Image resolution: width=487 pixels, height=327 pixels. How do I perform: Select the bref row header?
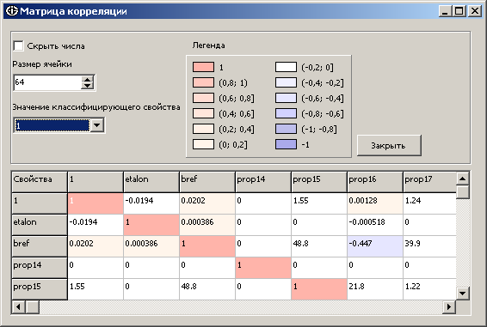point(40,246)
